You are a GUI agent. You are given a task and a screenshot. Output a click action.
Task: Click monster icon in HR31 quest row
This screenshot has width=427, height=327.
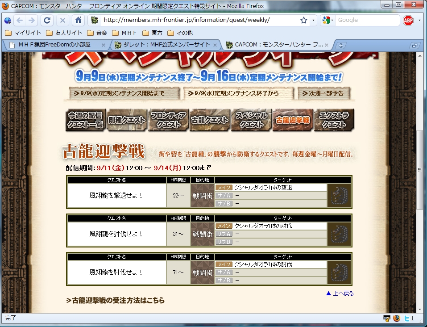pyautogui.click(x=339, y=234)
